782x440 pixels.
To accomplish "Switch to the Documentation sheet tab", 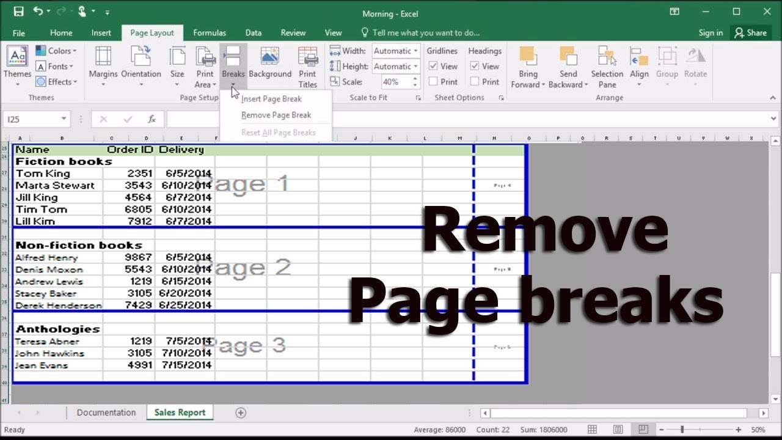I will pyautogui.click(x=106, y=413).
